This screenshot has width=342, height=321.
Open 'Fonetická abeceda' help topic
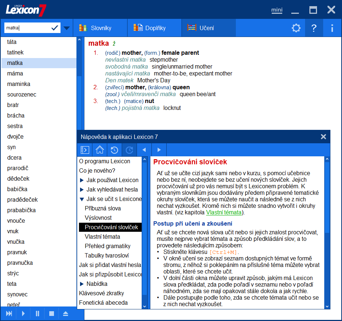click(103, 303)
